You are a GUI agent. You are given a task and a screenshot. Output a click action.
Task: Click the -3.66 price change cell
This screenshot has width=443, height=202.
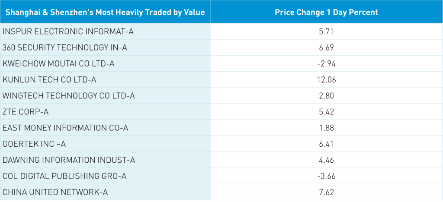click(x=326, y=176)
